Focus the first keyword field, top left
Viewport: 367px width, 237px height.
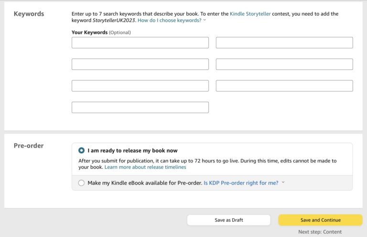(x=140, y=43)
